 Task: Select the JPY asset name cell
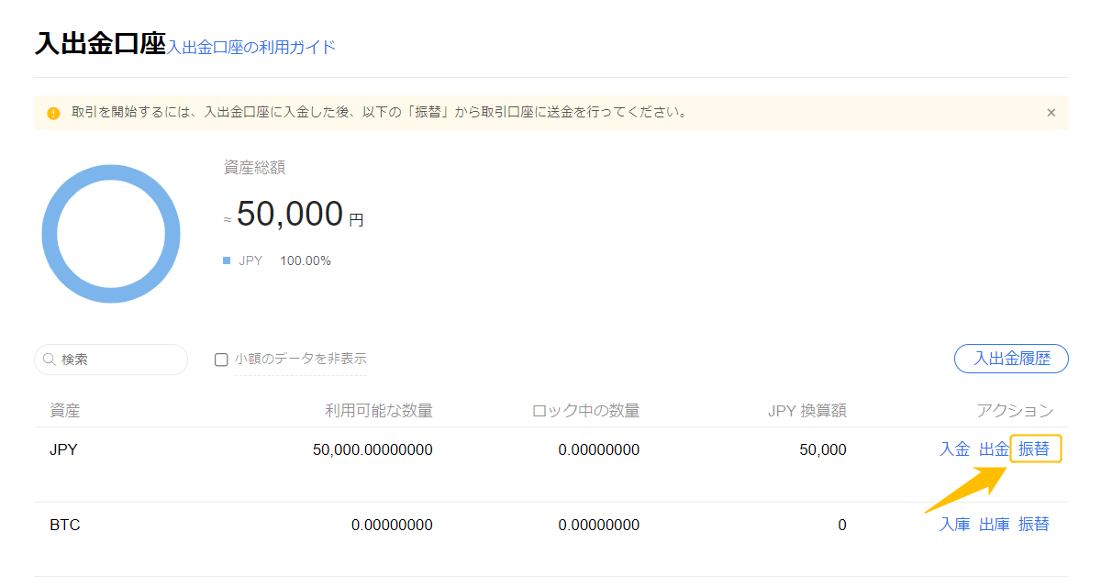(62, 449)
